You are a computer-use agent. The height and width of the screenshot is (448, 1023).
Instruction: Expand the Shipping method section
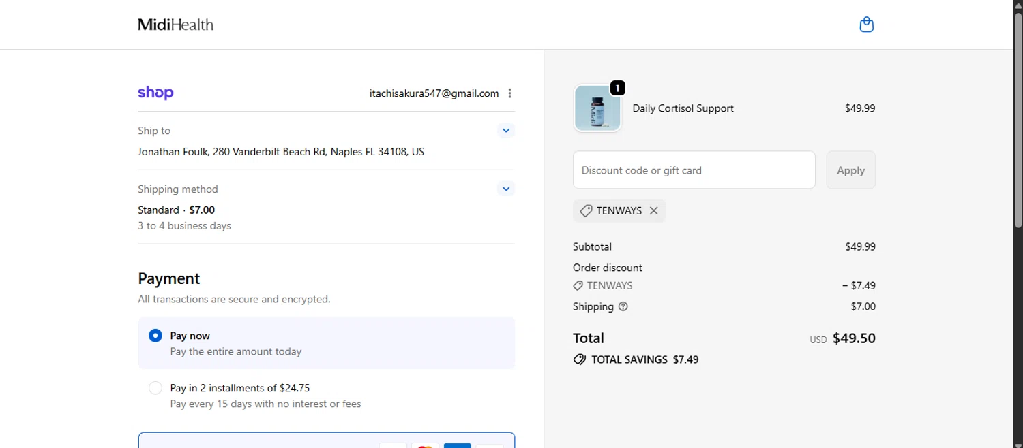[506, 189]
